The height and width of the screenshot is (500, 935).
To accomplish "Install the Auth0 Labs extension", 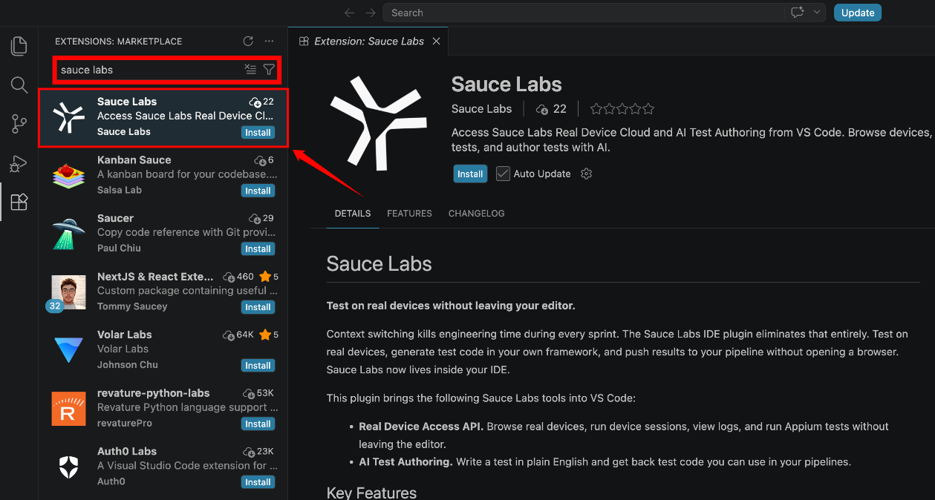I will (x=258, y=482).
